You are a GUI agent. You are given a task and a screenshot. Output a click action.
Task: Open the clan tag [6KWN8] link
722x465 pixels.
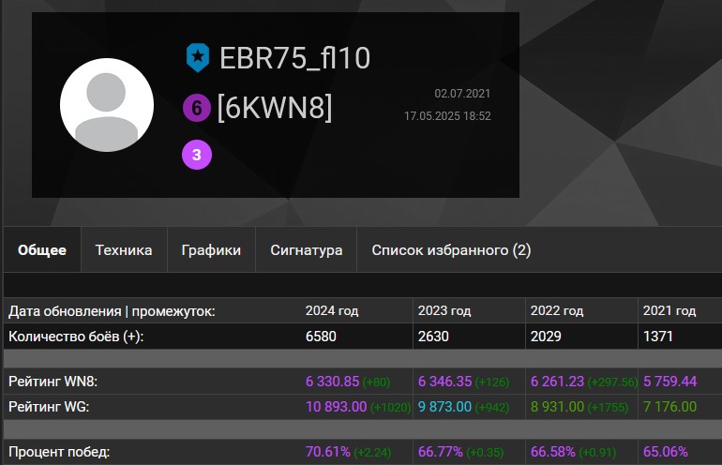pyautogui.click(x=275, y=109)
